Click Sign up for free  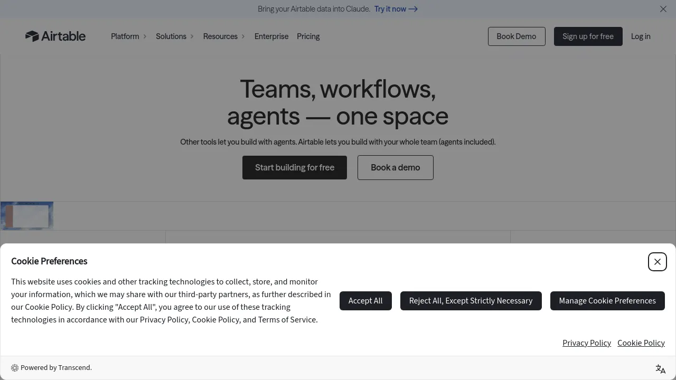[x=588, y=36]
